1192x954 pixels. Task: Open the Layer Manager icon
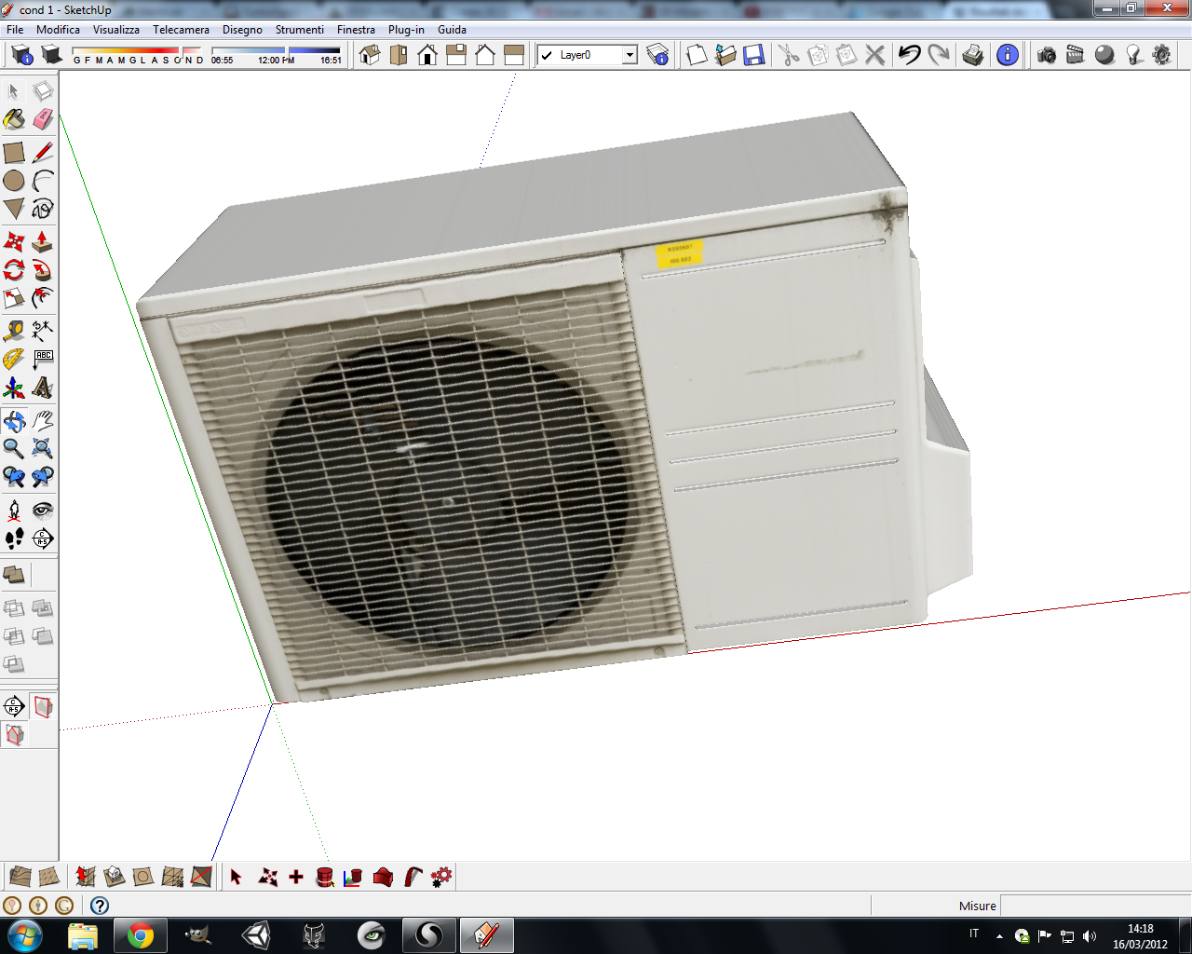point(657,55)
